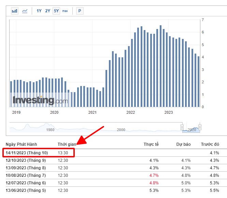Click the P button in chart toolbar
The image size is (227, 198).
(x=80, y=11)
